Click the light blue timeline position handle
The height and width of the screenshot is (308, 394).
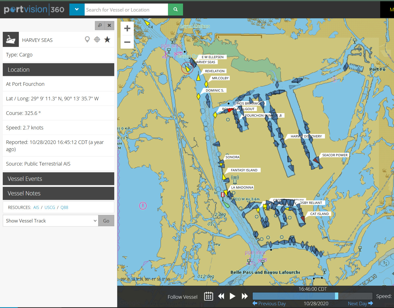tap(336, 296)
